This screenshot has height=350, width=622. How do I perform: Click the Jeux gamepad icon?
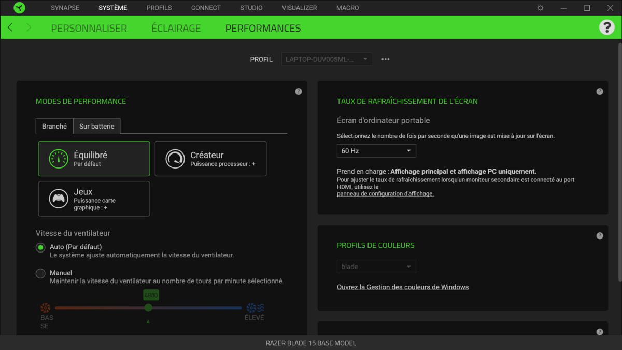(x=59, y=199)
